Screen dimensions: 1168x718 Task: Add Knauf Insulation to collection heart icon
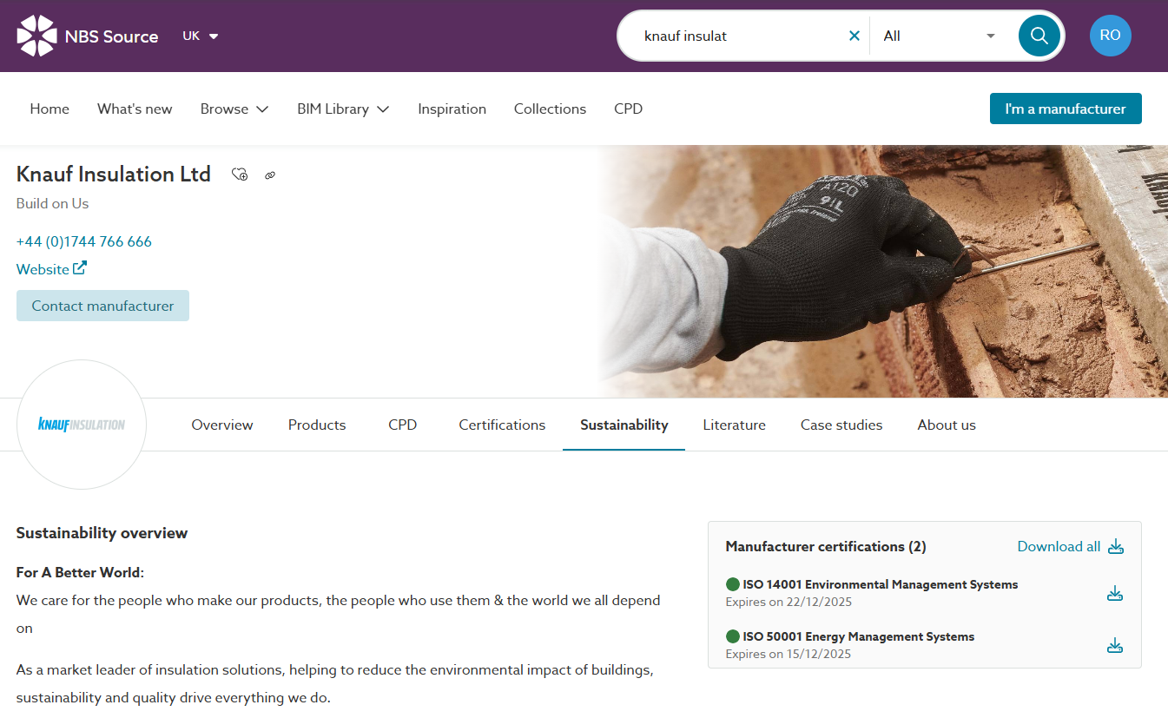tap(241, 175)
